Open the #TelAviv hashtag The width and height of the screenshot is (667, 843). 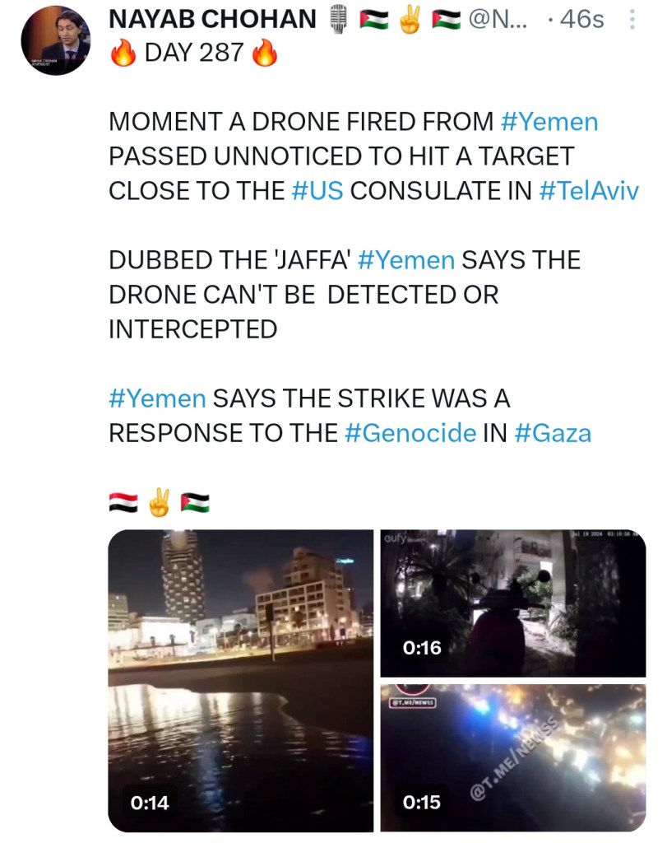(x=589, y=191)
